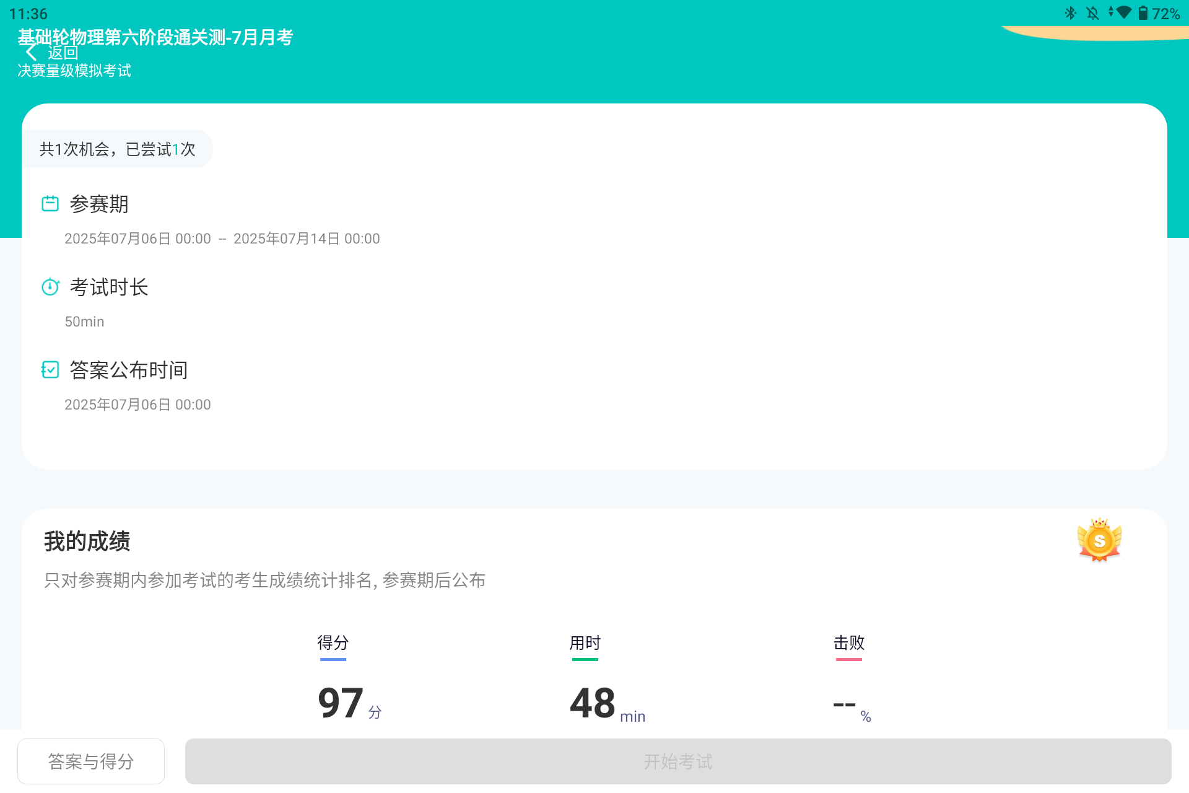Click the -- % defeated value
1189x793 pixels.
[852, 707]
